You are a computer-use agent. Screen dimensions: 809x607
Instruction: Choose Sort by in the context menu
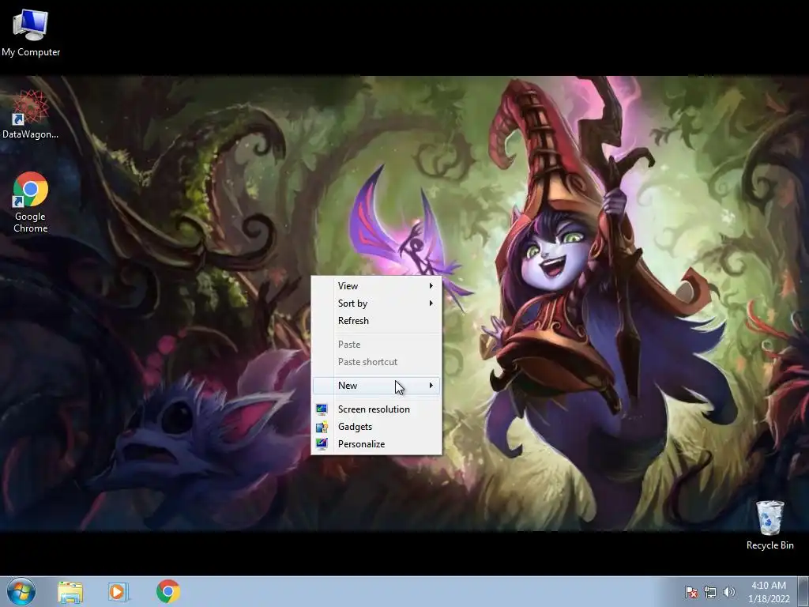click(x=376, y=303)
